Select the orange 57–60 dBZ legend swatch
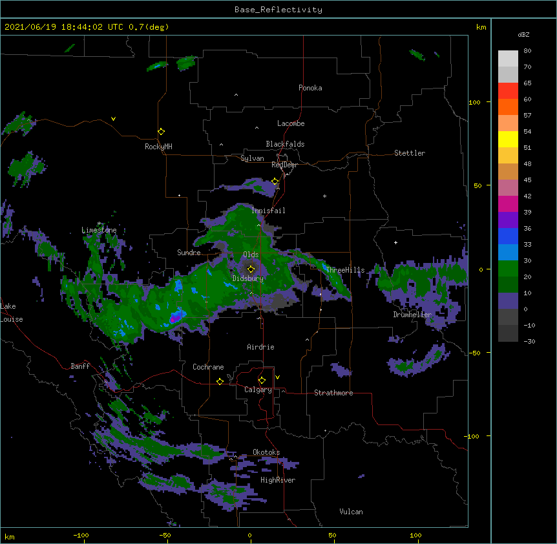Viewport: 557px width, 544px height. (508, 107)
